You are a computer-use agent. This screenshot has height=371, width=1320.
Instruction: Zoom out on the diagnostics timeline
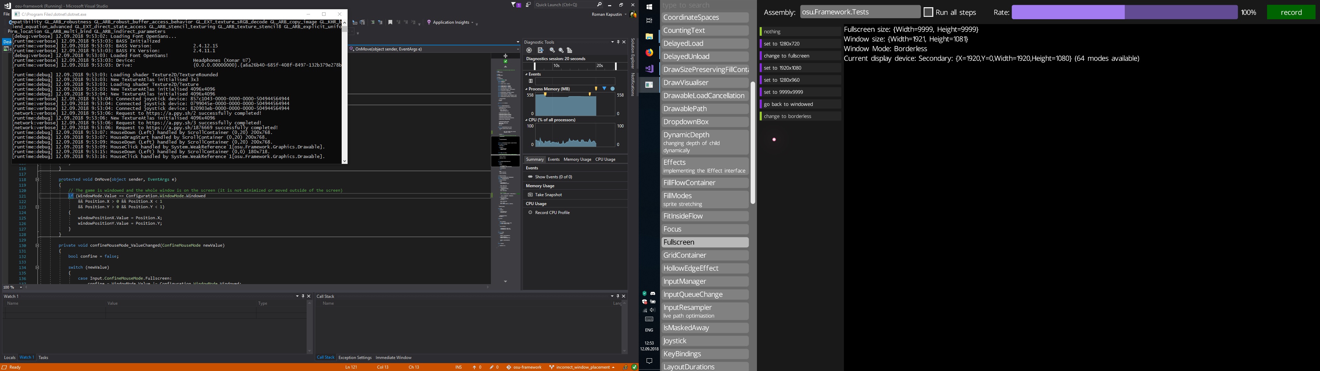tap(562, 50)
